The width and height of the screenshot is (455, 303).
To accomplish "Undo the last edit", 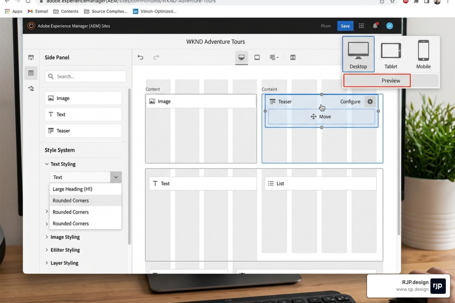I will click(140, 57).
